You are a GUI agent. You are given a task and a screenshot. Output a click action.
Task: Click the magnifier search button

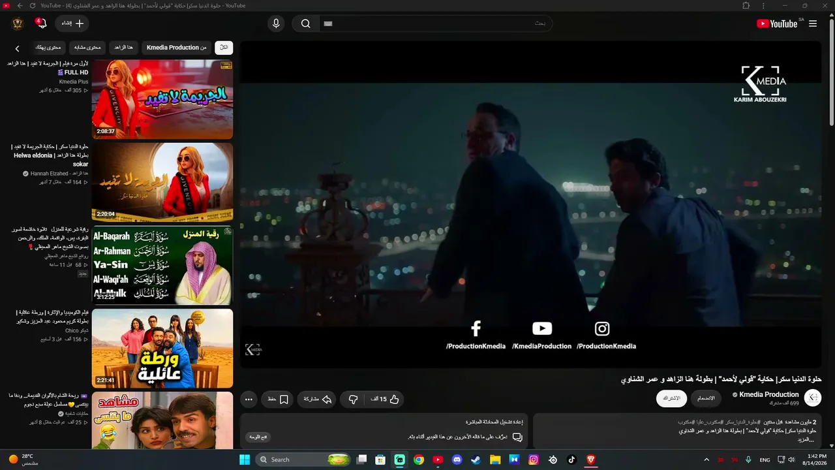pos(305,23)
